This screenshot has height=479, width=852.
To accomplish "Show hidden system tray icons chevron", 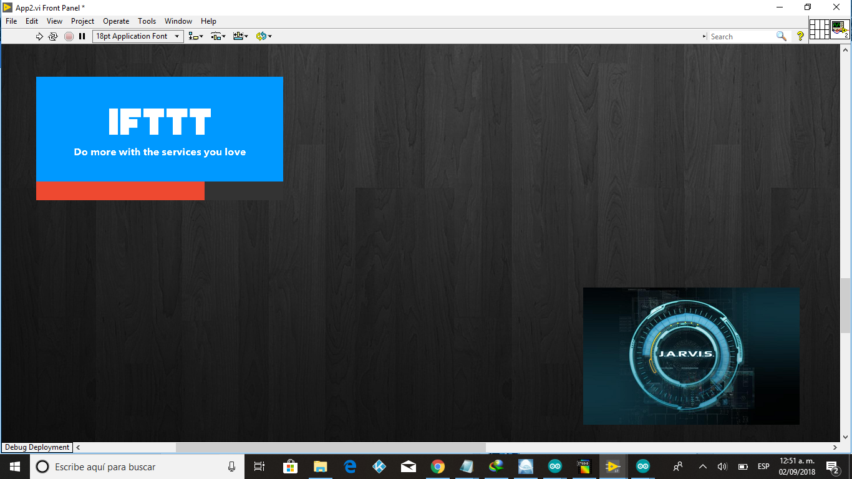I will tap(703, 467).
